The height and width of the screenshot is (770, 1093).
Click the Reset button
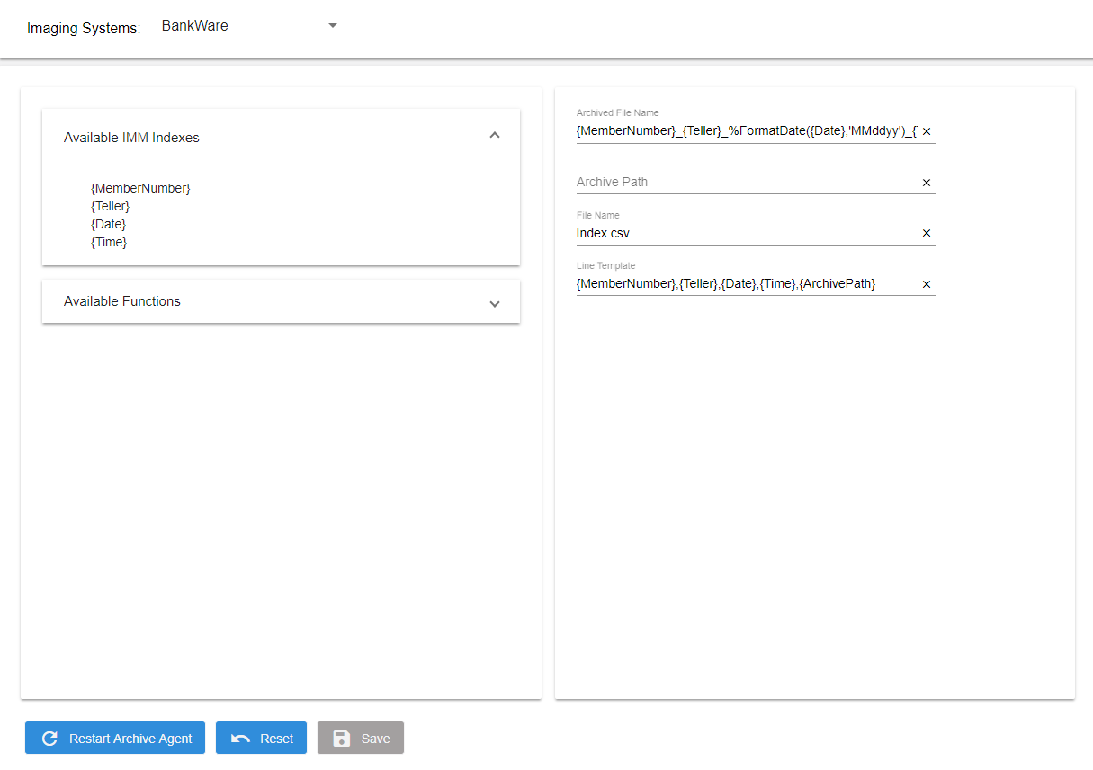[261, 738]
